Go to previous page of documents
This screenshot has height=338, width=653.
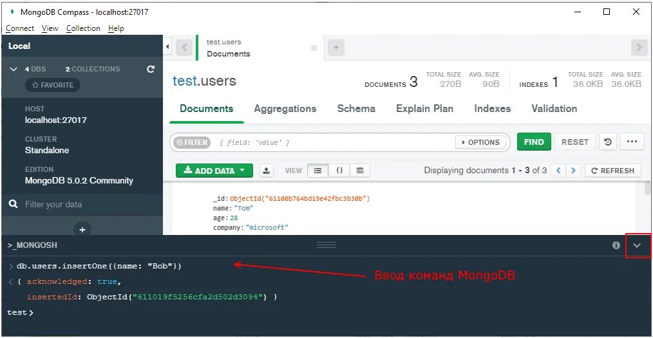click(558, 170)
